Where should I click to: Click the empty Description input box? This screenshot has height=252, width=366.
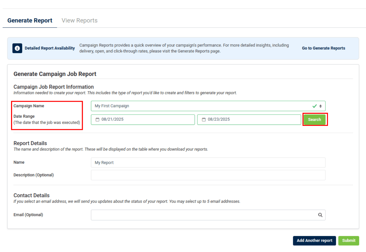[x=208, y=175]
